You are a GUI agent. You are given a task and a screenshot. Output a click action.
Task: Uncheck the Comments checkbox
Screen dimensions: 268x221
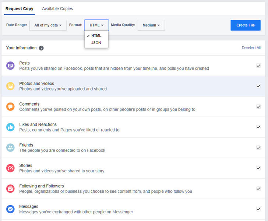(x=258, y=106)
